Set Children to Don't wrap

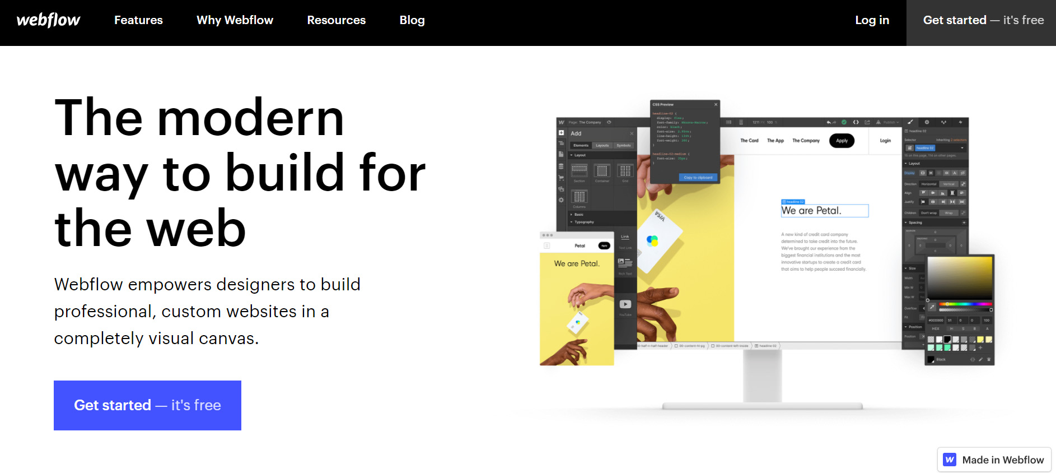click(x=929, y=213)
